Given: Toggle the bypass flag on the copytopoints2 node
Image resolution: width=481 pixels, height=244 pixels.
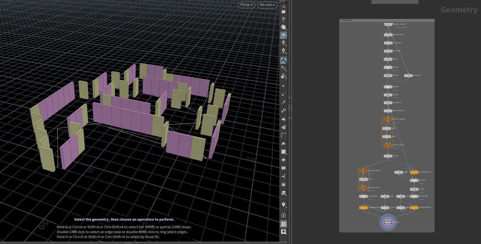Looking at the screenshot, I should 411,172.
